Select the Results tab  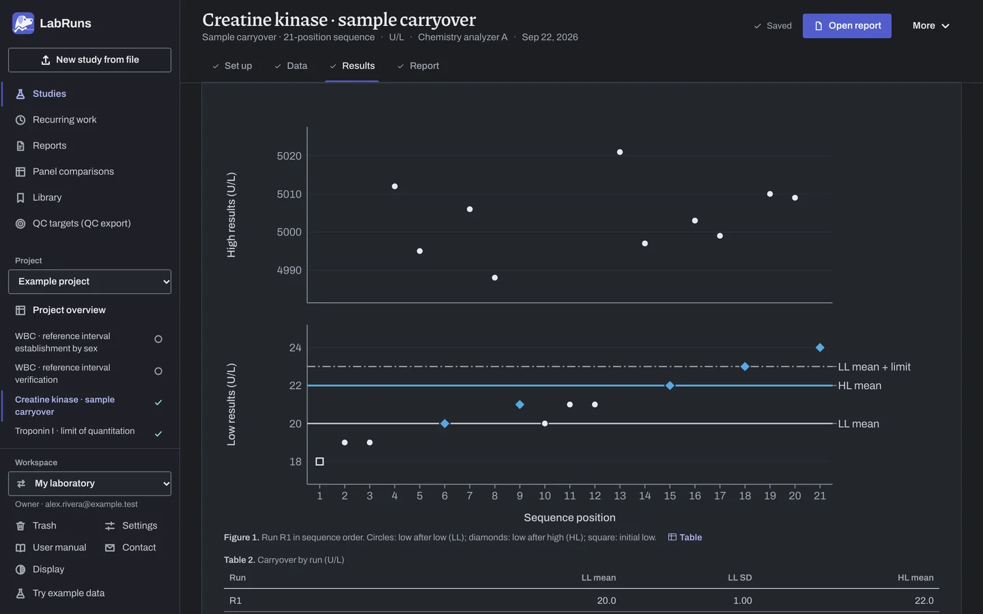click(x=352, y=66)
